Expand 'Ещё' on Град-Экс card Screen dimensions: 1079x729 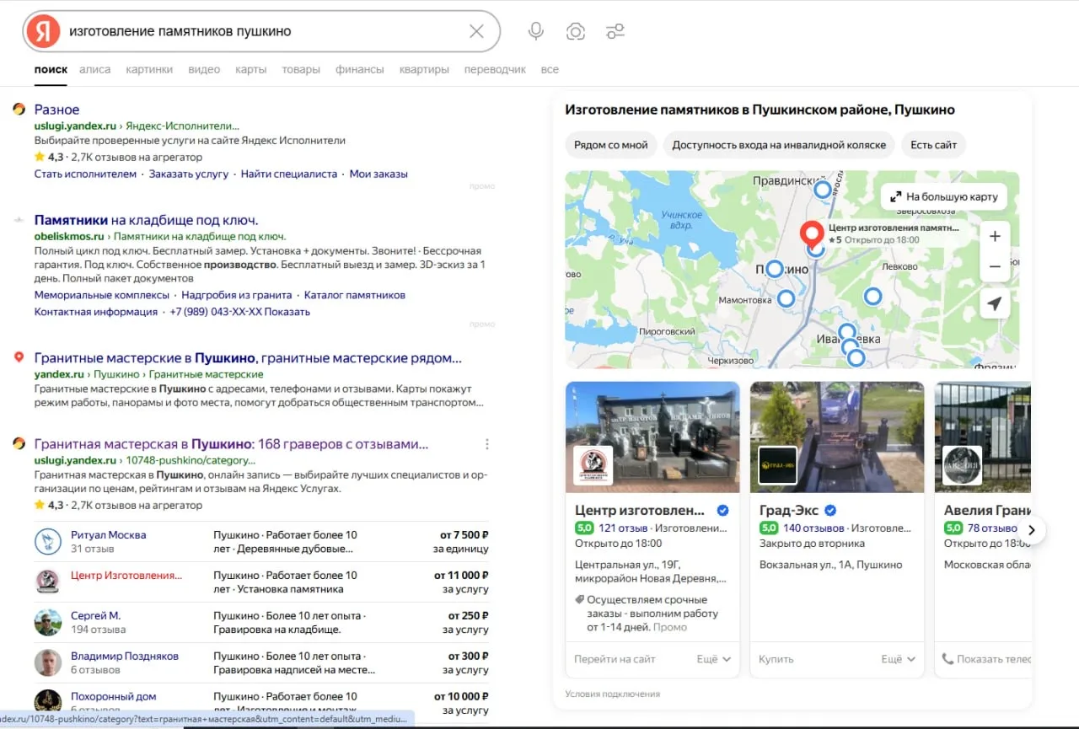899,659
